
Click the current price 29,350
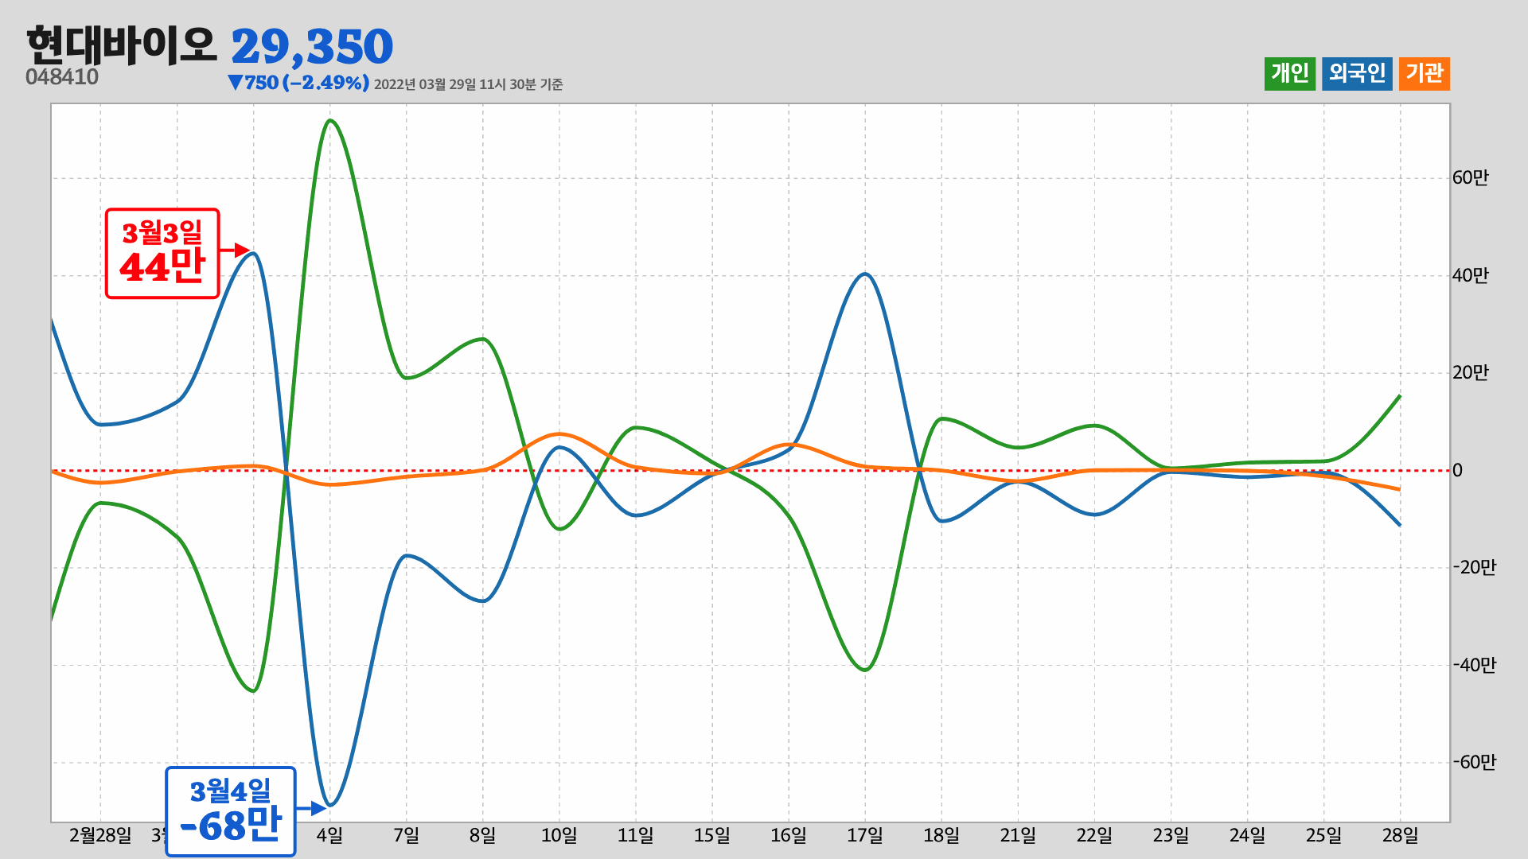(312, 46)
